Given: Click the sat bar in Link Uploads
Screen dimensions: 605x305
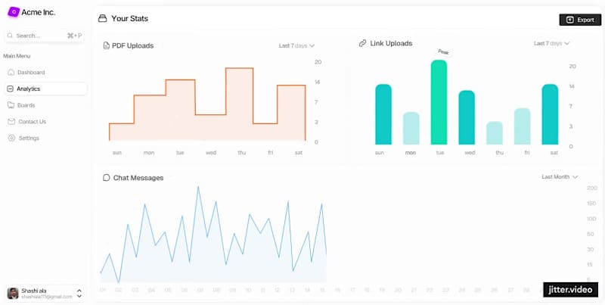Looking at the screenshot, I should point(551,114).
